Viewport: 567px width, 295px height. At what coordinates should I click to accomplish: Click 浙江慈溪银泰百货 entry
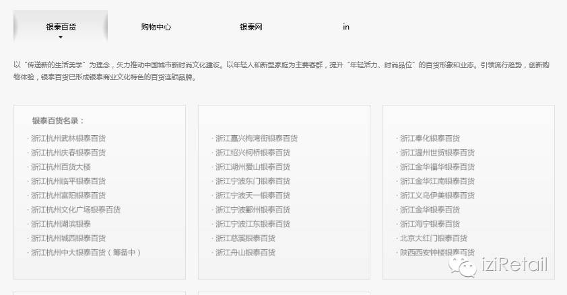click(x=246, y=239)
